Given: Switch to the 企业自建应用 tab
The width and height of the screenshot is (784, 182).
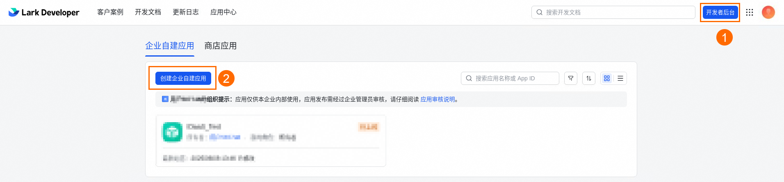Looking at the screenshot, I should point(170,46).
